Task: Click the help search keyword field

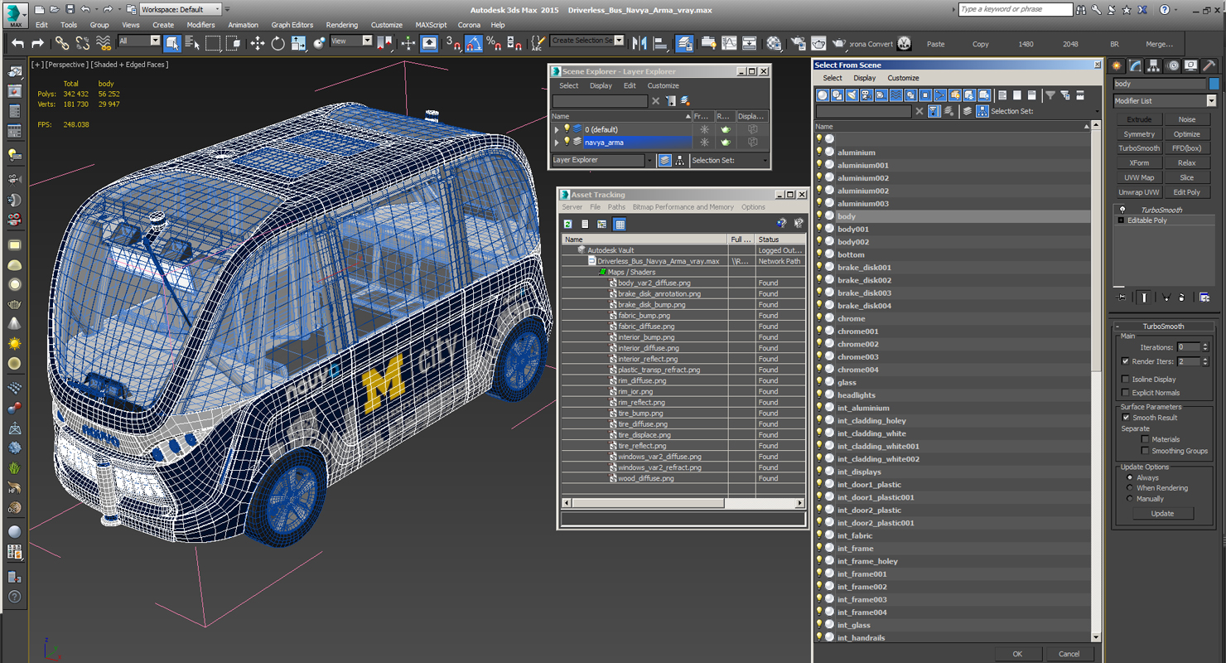Action: coord(1016,9)
